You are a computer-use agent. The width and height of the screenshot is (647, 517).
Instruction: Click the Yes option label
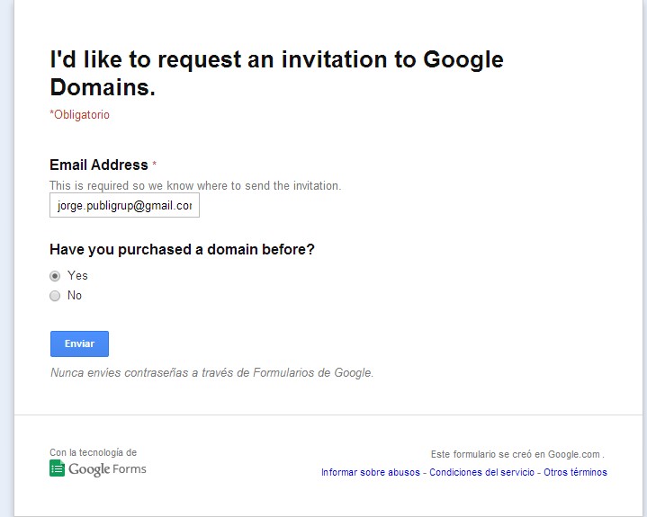tap(77, 275)
